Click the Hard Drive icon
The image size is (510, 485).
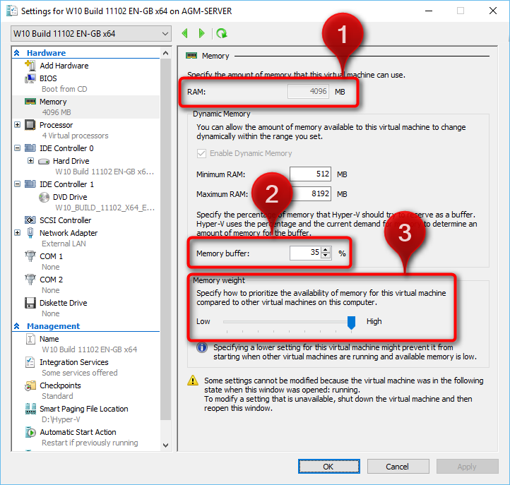[44, 161]
